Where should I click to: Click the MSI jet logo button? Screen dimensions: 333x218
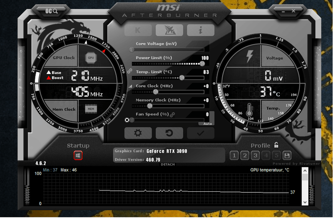169,30
